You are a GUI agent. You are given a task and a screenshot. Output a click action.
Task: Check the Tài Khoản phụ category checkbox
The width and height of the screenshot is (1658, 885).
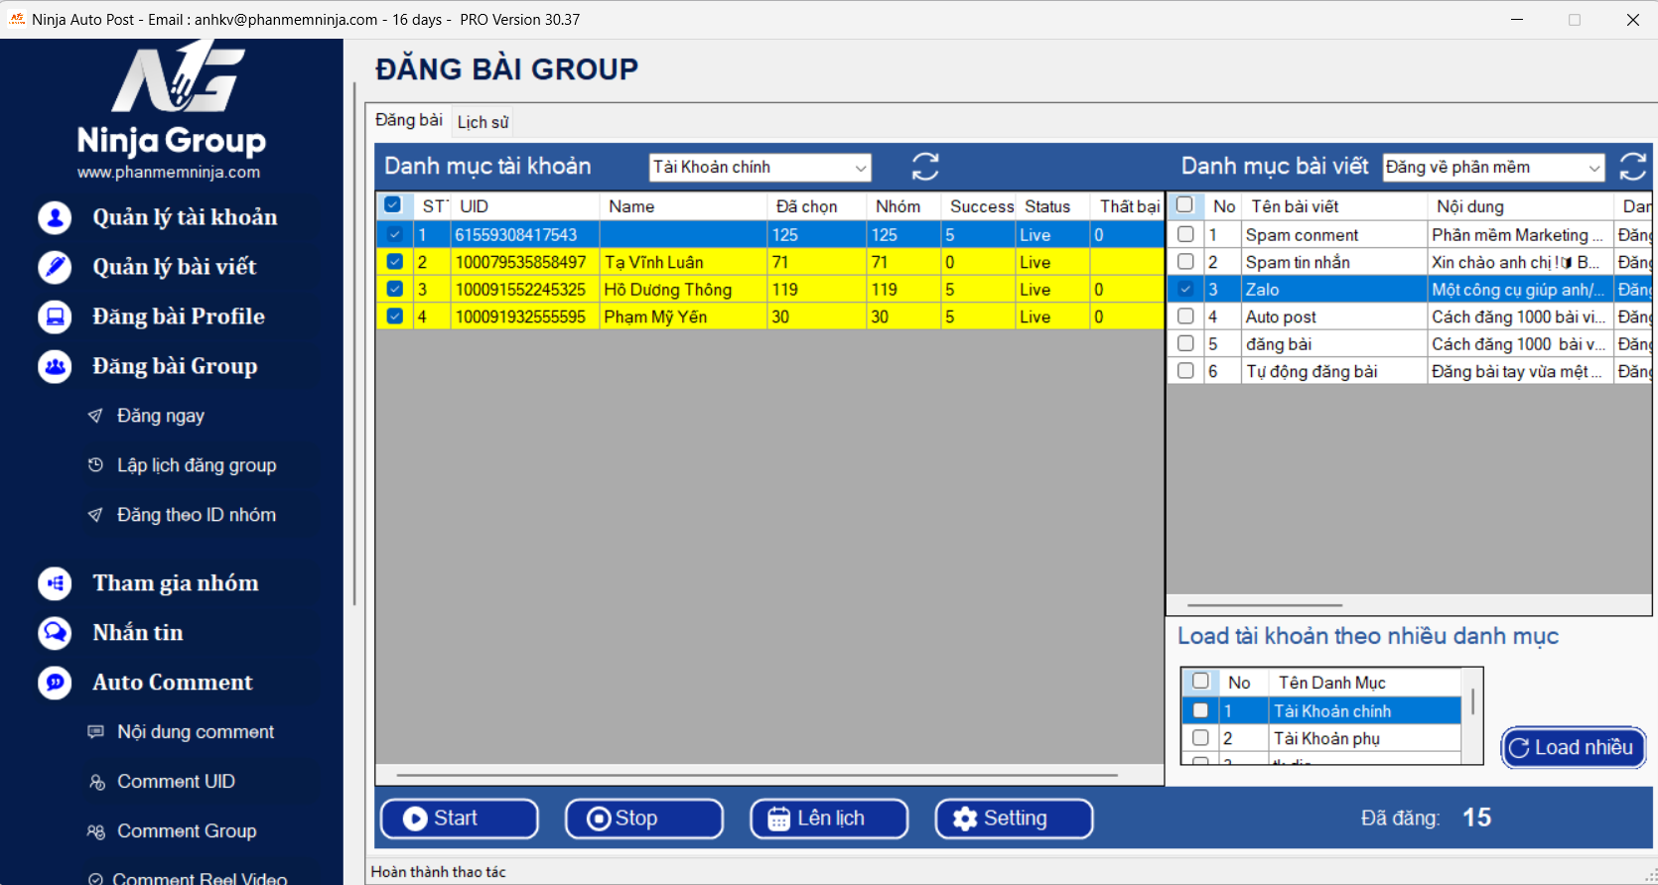(x=1200, y=738)
